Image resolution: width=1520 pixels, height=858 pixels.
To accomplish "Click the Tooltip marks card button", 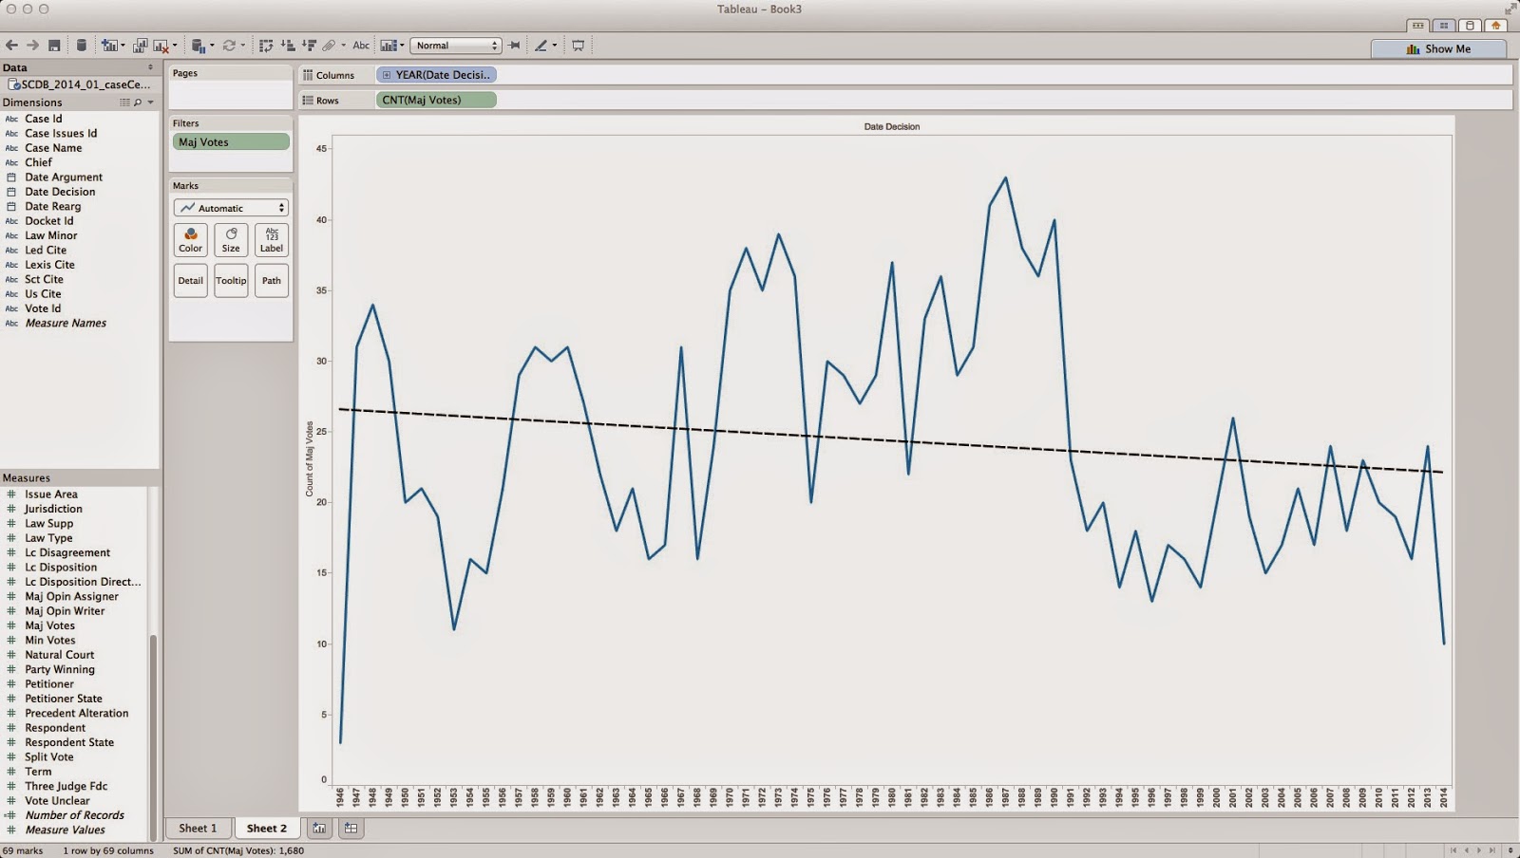I will 231,280.
